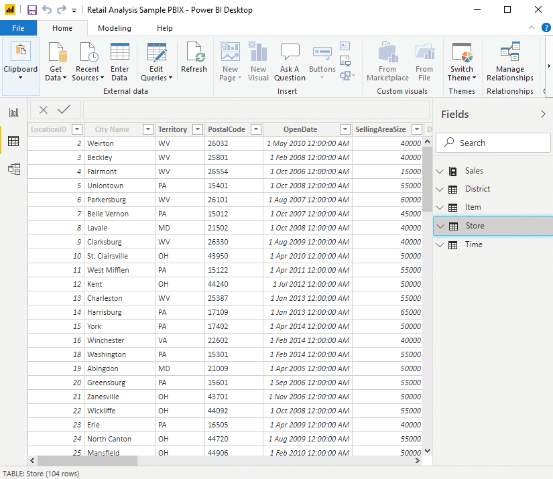553x479 pixels.
Task: Open the PostalCode column filter dropdown
Action: 256,129
